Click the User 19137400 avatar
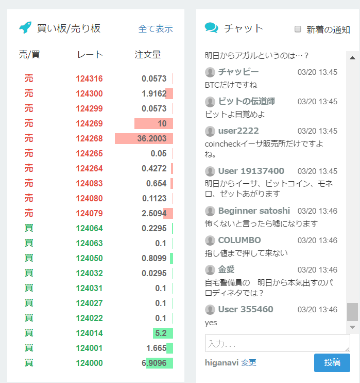Image resolution: width=360 pixels, height=383 pixels. click(x=210, y=171)
